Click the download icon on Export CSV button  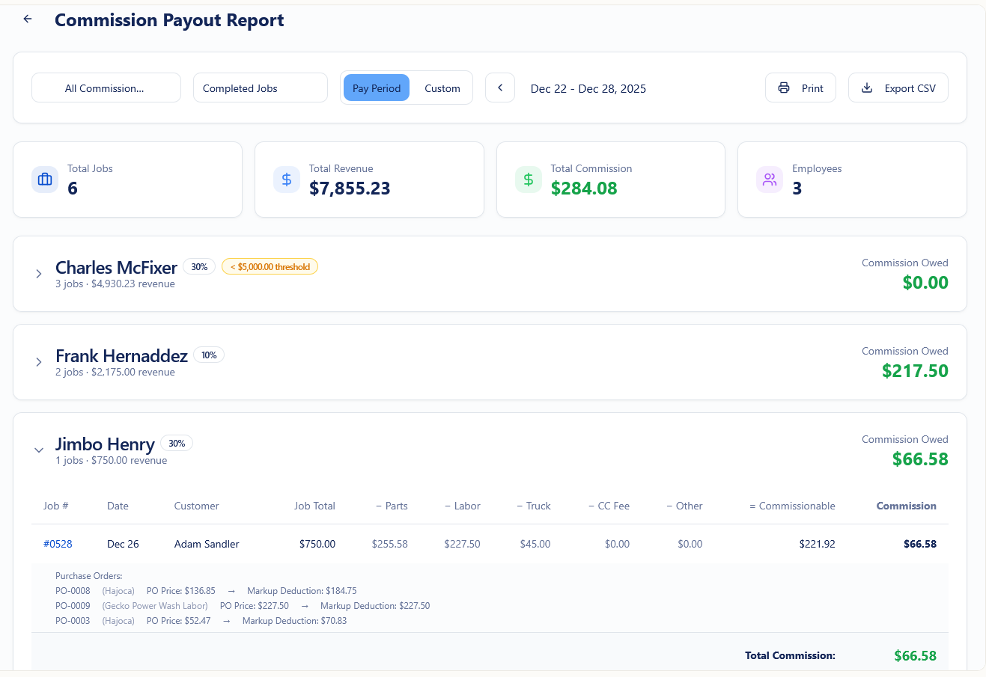pyautogui.click(x=866, y=88)
